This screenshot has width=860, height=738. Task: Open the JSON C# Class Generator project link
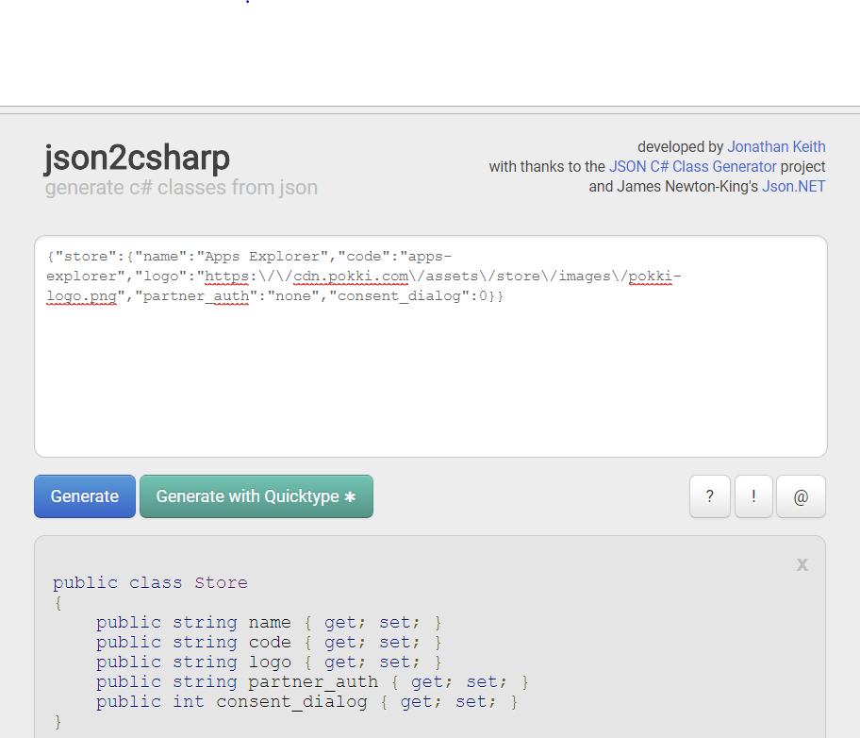tap(692, 166)
